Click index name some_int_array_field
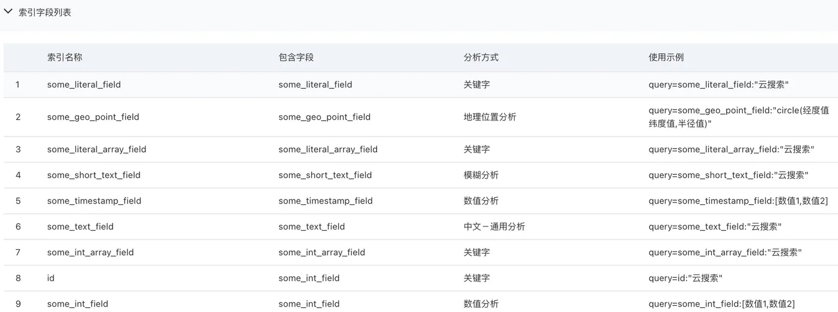 click(90, 252)
